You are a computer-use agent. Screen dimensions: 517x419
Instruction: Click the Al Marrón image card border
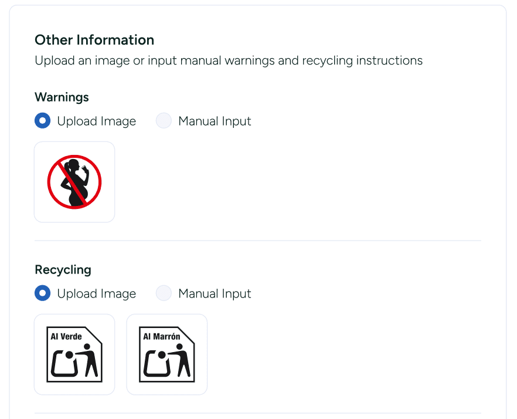tap(166, 315)
